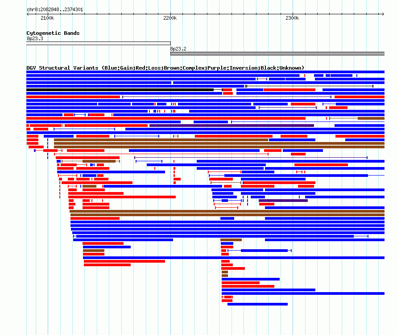Click the left arrow of the ruler
Screen dimensions: 397x335
28,14
